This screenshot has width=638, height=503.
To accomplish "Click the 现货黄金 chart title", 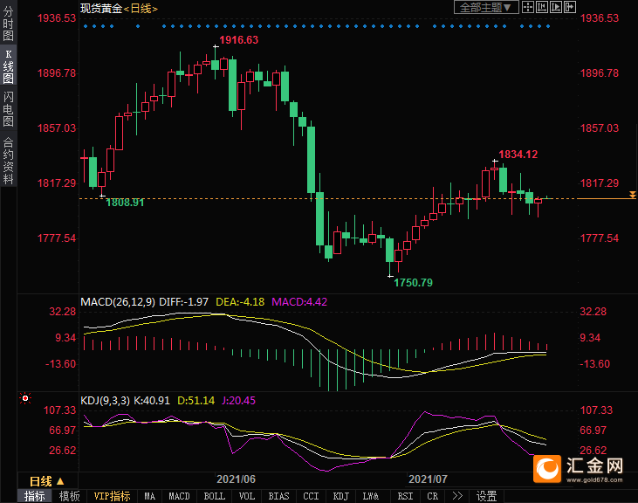I will [101, 8].
